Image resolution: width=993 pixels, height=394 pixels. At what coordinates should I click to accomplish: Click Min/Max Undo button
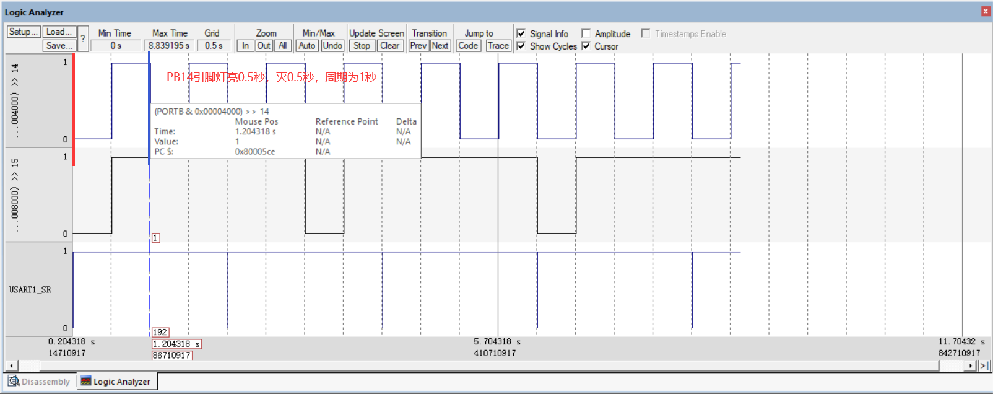point(332,45)
